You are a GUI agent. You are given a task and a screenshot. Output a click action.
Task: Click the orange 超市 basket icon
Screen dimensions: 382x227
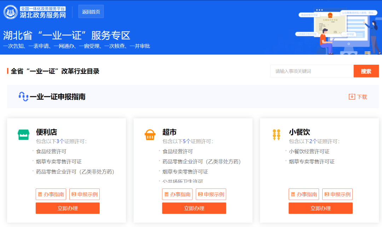[x=150, y=135]
